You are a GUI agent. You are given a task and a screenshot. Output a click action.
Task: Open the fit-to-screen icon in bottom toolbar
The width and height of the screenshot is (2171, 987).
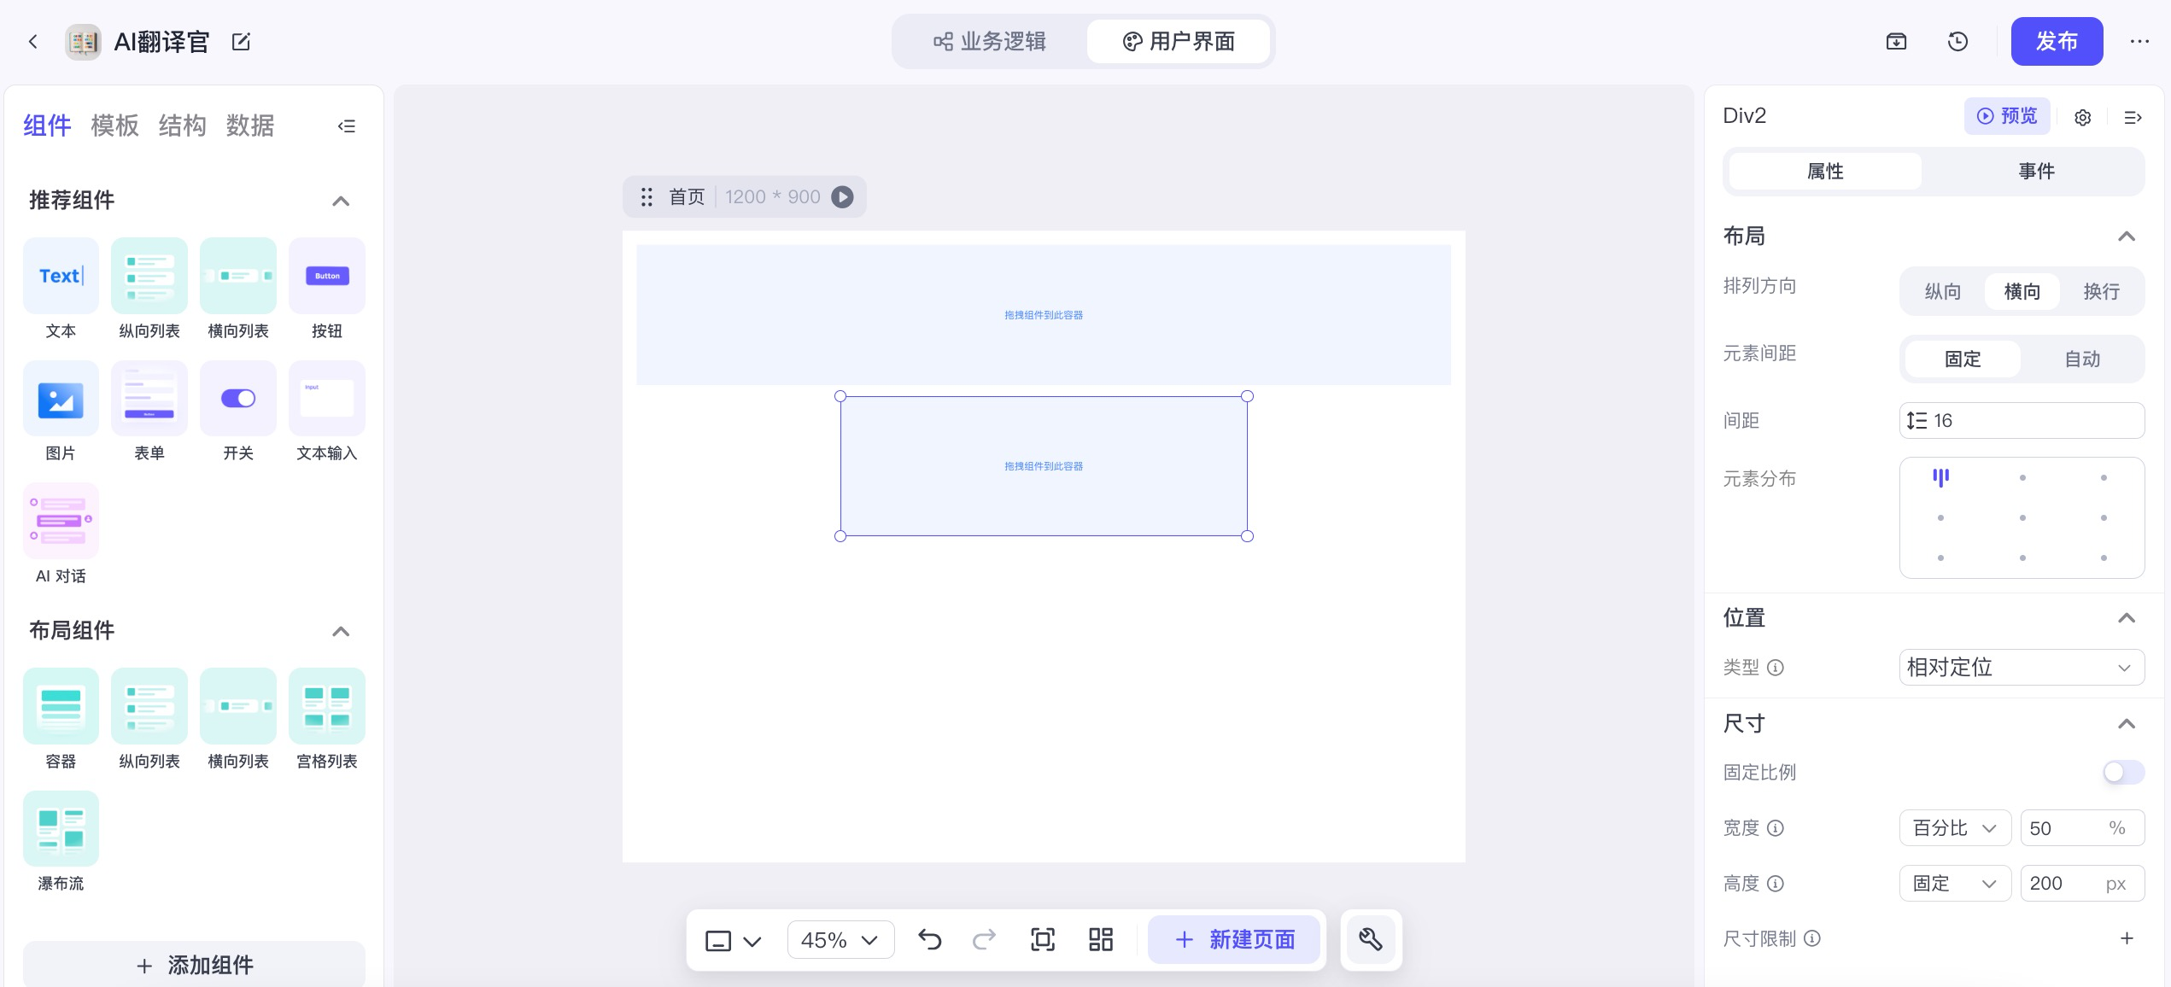coord(1043,939)
